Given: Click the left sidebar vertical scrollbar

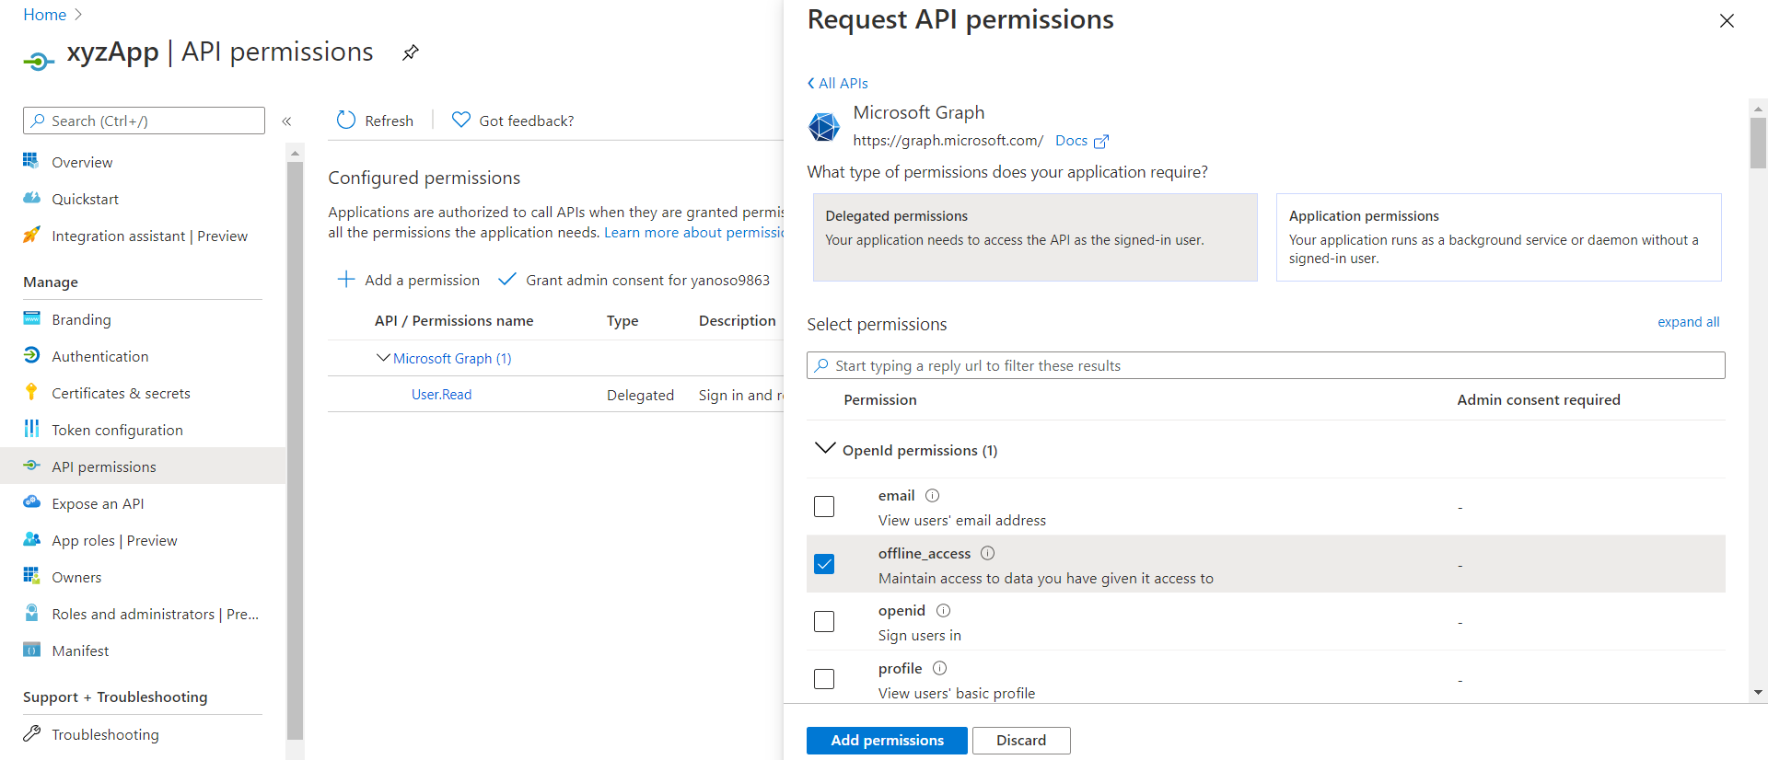Looking at the screenshot, I should [x=295, y=451].
